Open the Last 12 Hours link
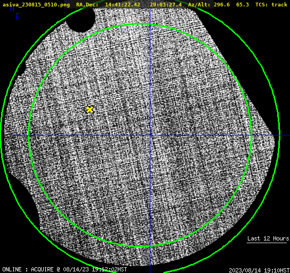Screen dimensions: 290x273 coord(268,238)
